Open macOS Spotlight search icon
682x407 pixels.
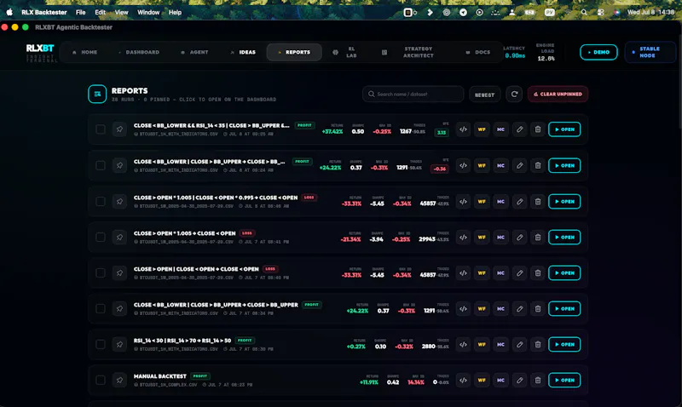[x=584, y=12]
